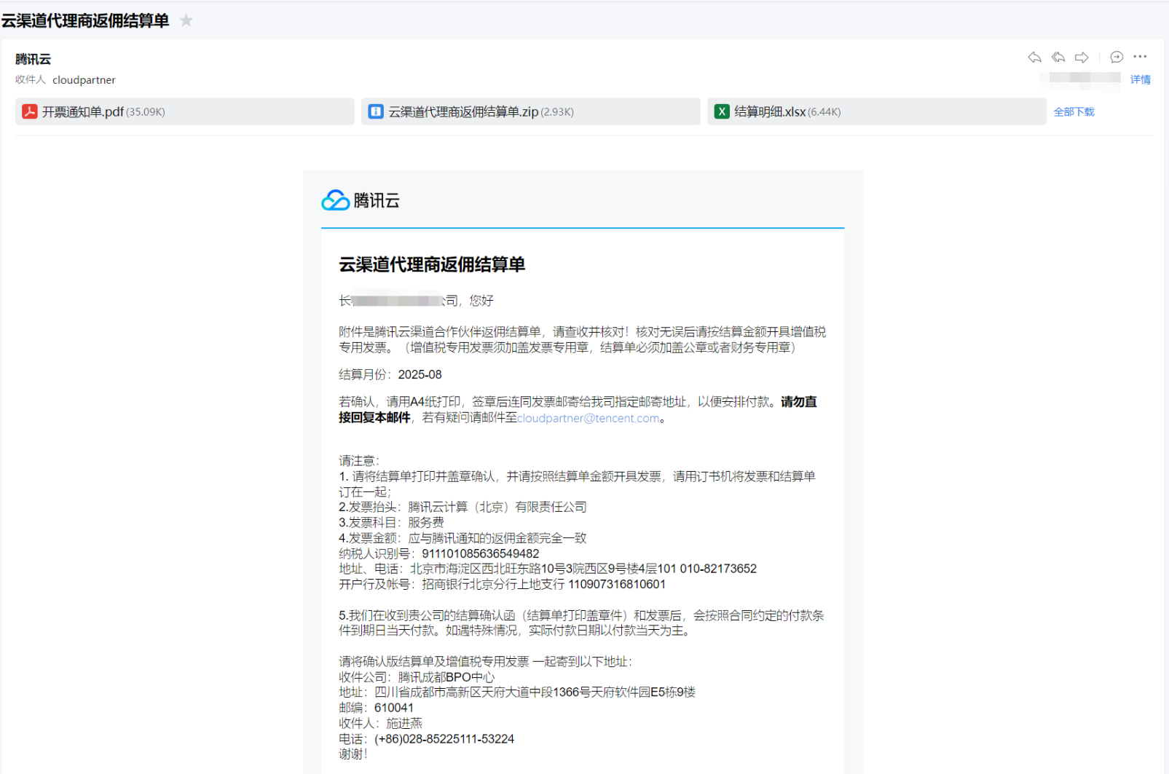Screen dimensions: 1169x774
Task: Star the 云渠道代理商返佣结算单 email
Action: coord(186,20)
